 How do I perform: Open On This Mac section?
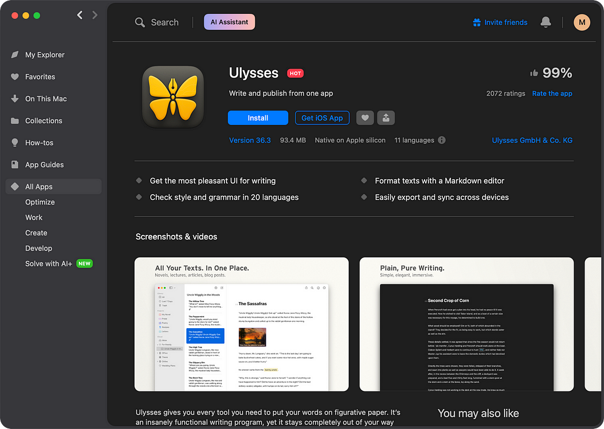pyautogui.click(x=45, y=98)
